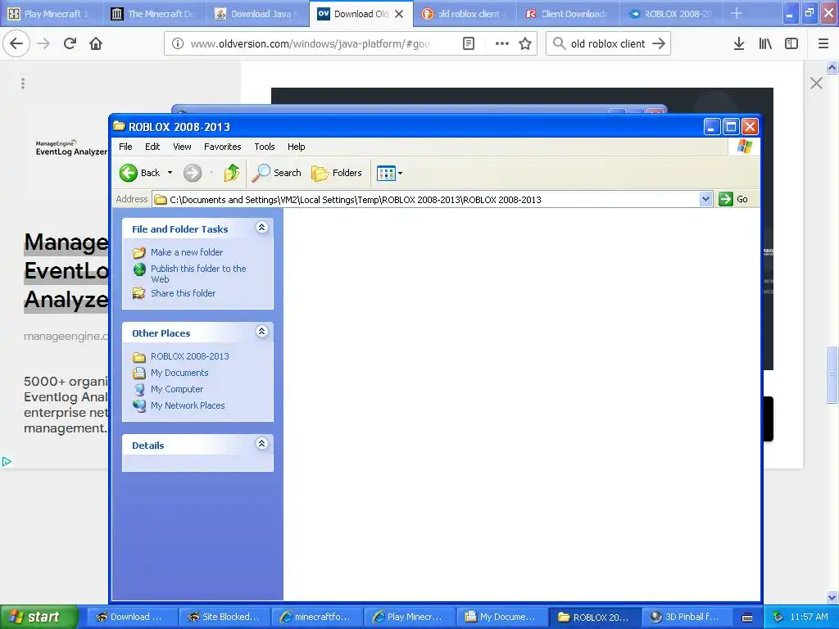Open My Documents taskbar item

coord(501,617)
